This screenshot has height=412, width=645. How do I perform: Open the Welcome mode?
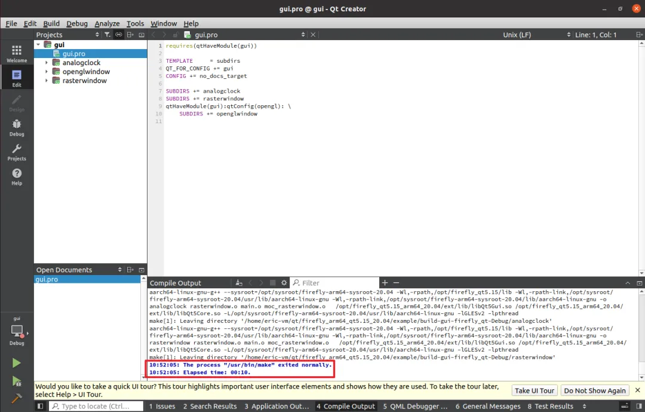coord(17,54)
